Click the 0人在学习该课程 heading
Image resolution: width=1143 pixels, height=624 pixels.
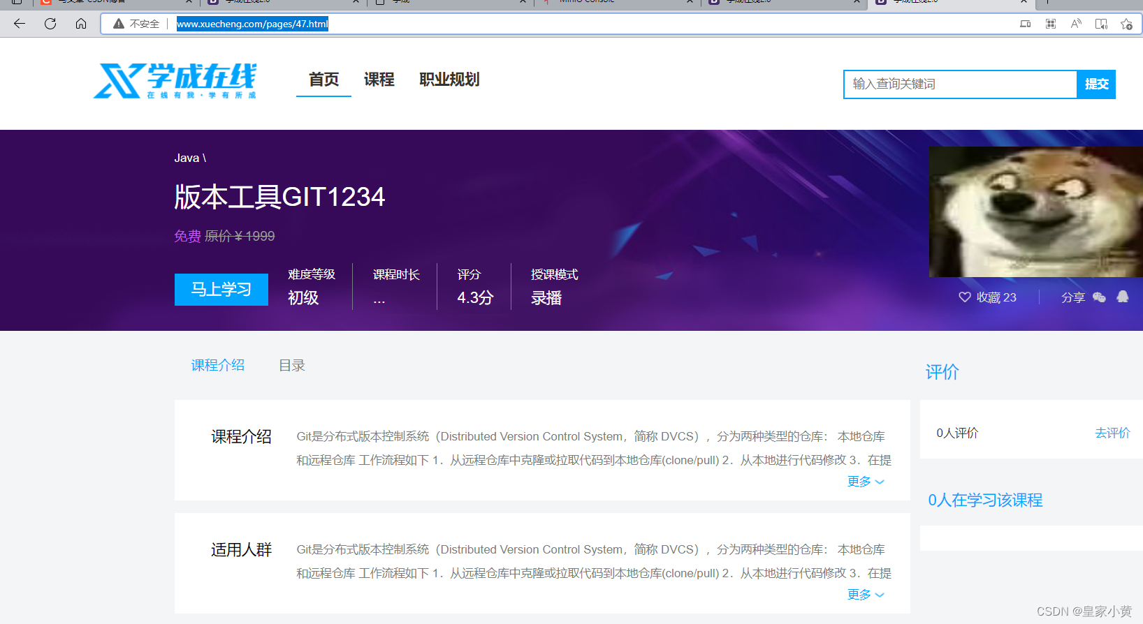point(985,500)
